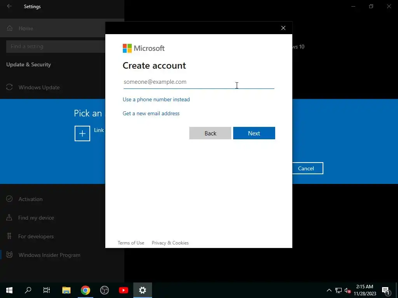Restore down the Settings window
The width and height of the screenshot is (398, 298).
[x=371, y=6]
